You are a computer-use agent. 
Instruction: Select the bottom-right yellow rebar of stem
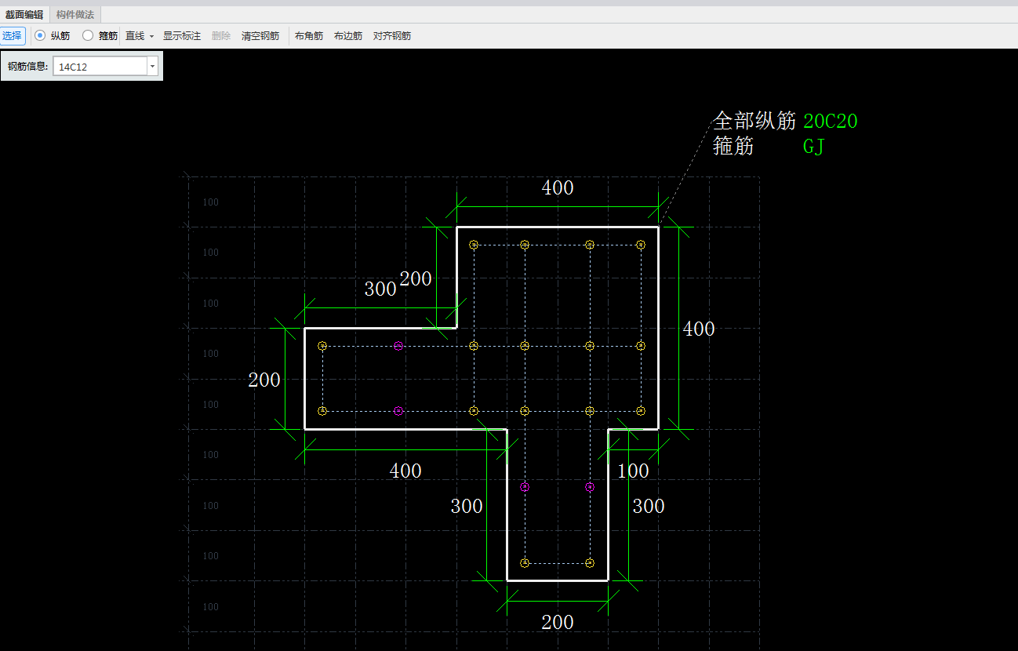click(x=590, y=563)
